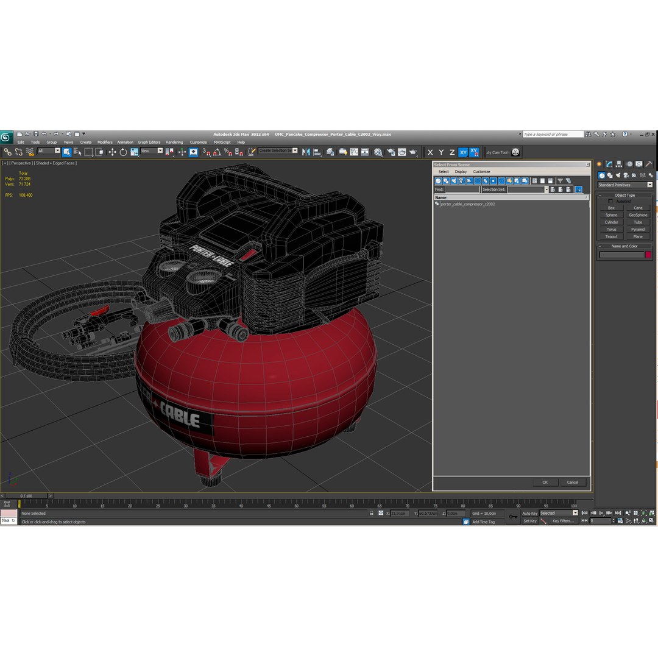Select porter_cable_compressor_c2002 in list
This screenshot has height=658, width=658.
coord(467,204)
